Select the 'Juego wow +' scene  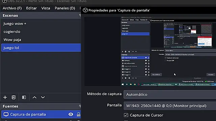[x=41, y=24]
